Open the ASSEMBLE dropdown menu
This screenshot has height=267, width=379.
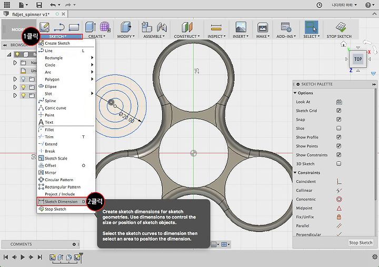154,36
